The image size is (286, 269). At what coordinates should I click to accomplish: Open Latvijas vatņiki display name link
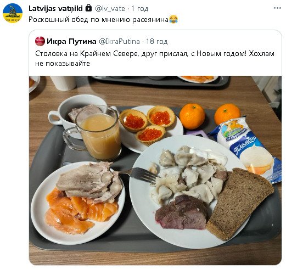(55, 8)
